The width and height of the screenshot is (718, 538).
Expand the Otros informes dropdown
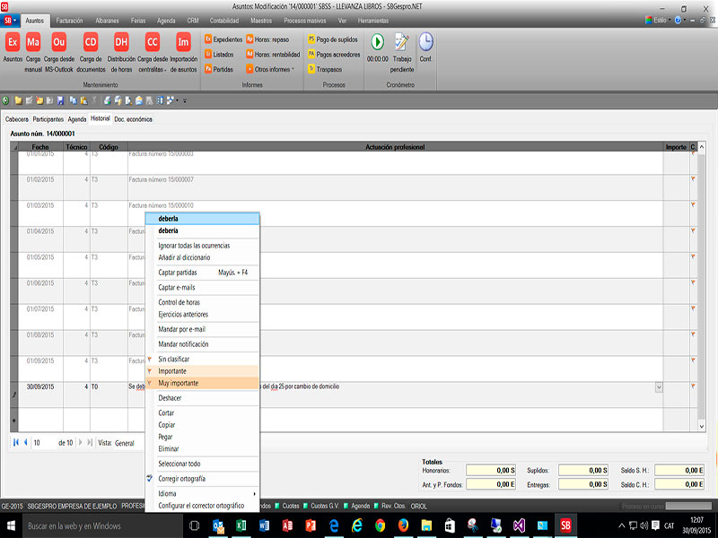point(274,69)
